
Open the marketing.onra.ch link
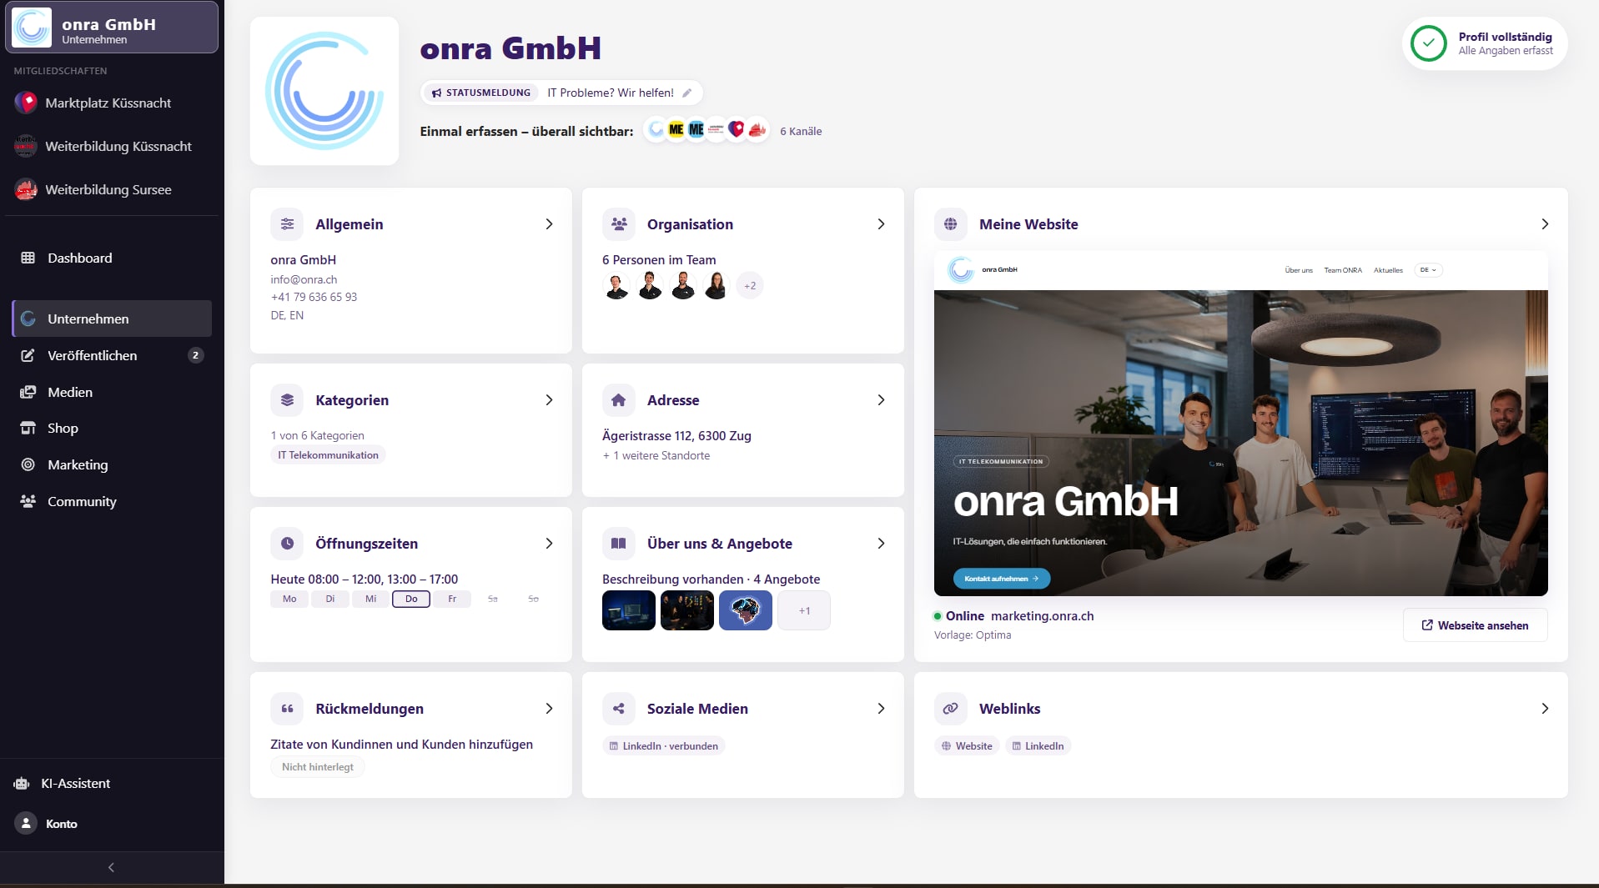(x=1042, y=616)
